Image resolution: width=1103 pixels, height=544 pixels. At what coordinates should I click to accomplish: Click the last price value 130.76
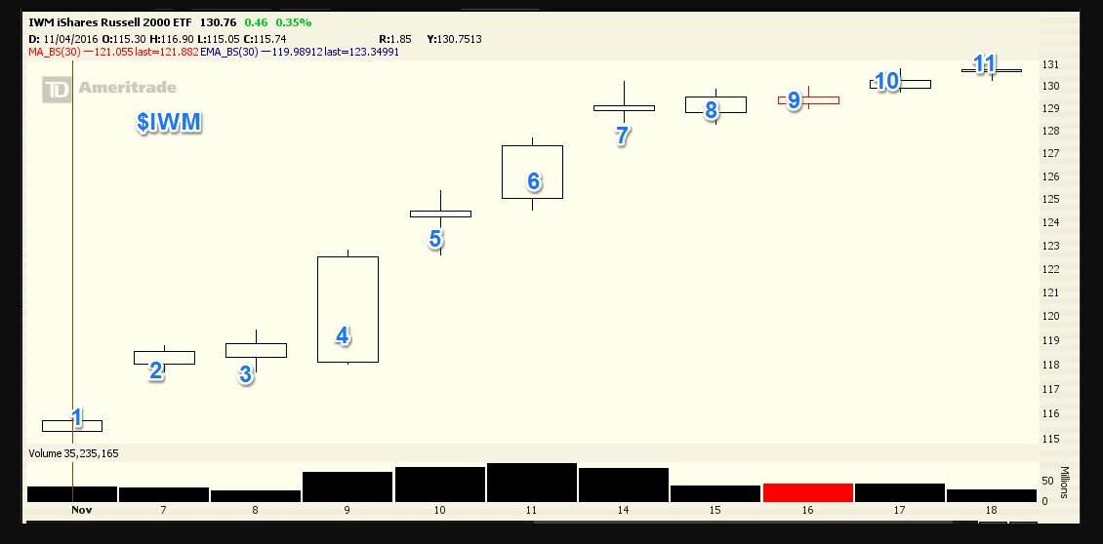[x=218, y=22]
